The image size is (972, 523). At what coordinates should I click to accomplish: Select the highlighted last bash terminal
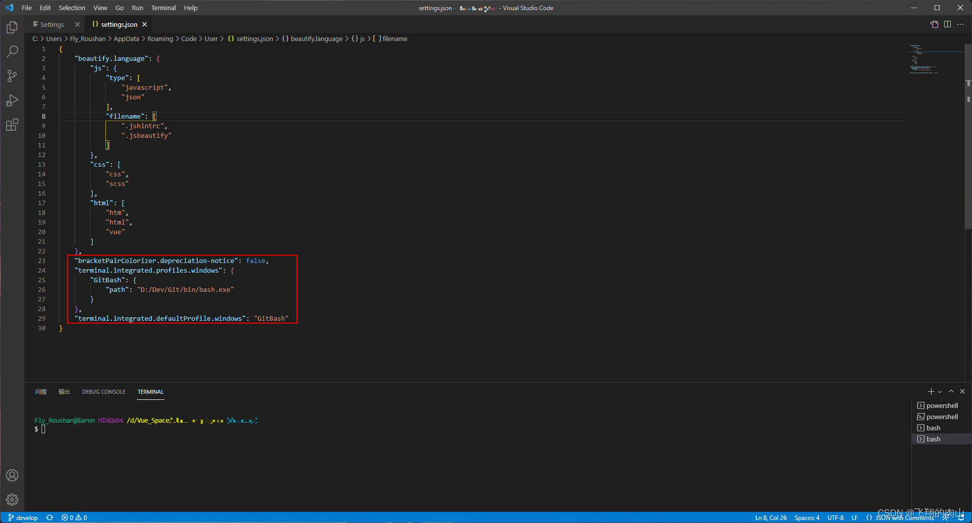click(x=942, y=439)
